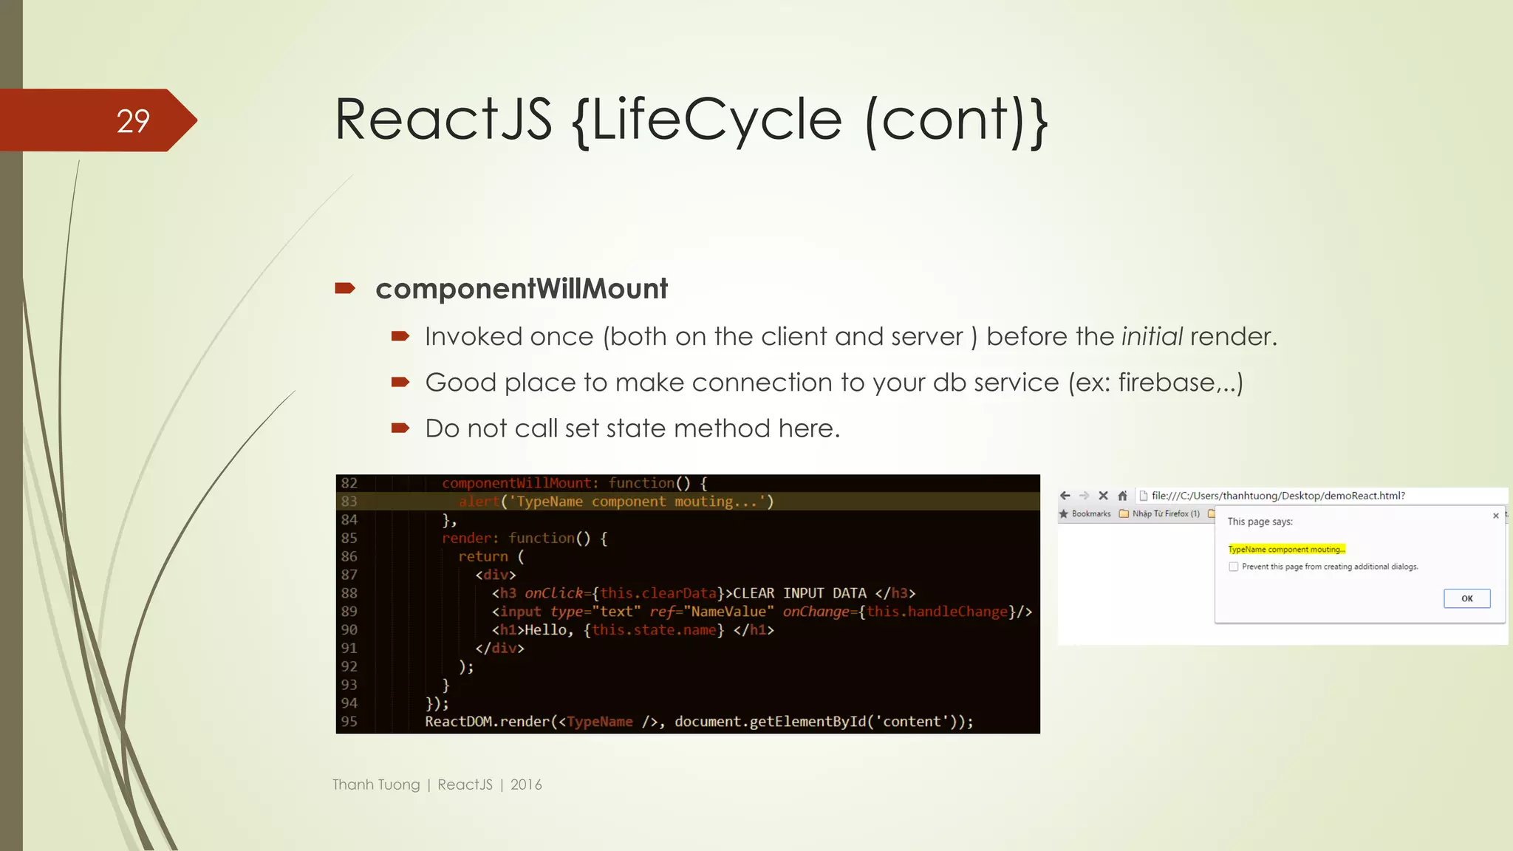Click the 'Bookmarks' label in bookmarks bar
The width and height of the screenshot is (1513, 851).
[1091, 513]
